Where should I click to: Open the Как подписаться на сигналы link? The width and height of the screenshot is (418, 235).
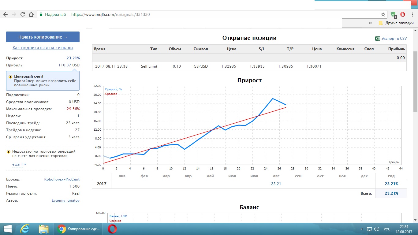43,48
